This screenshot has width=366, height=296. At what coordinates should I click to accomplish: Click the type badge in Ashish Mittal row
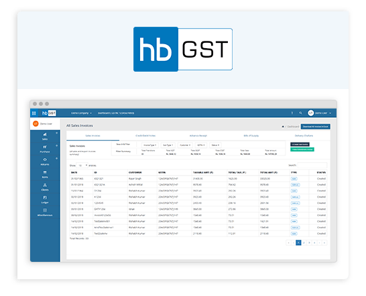click(x=295, y=185)
